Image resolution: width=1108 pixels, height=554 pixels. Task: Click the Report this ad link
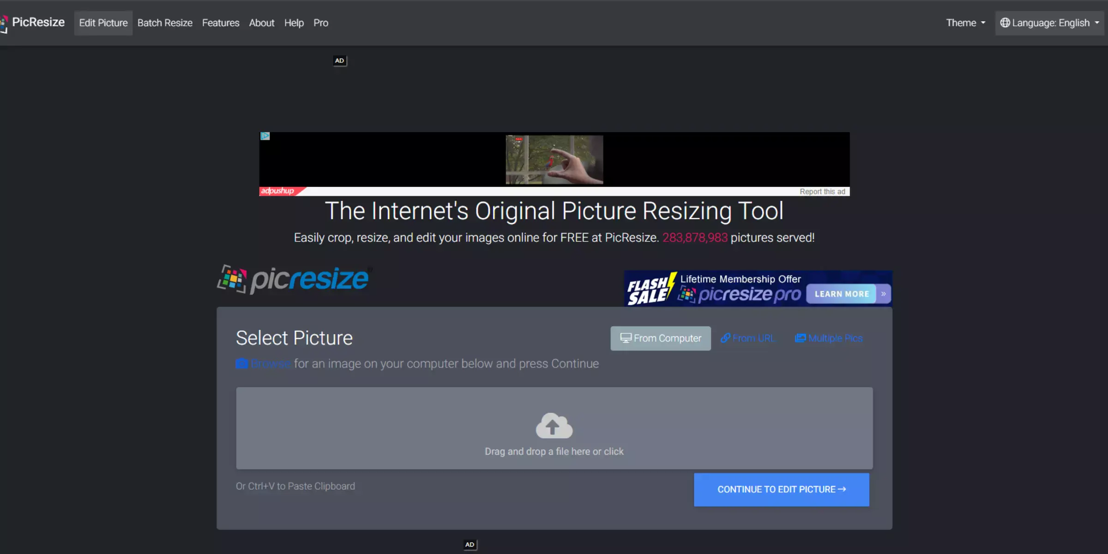[822, 192]
